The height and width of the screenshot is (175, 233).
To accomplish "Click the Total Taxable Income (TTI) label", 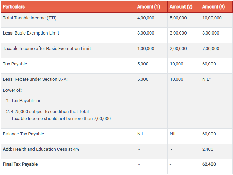I will point(30,18).
